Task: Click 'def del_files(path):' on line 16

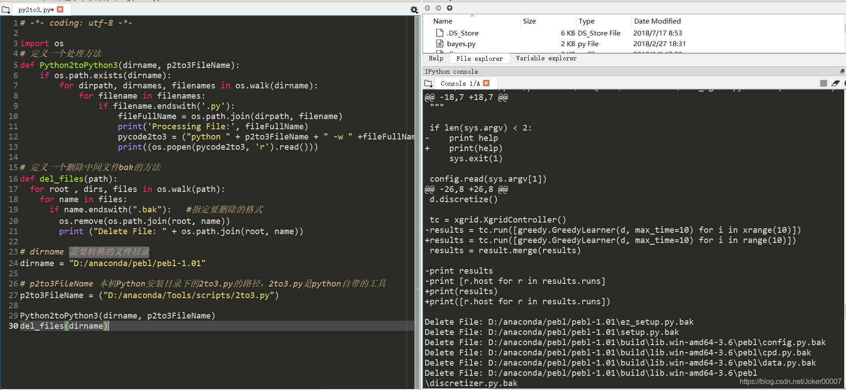Action: [x=69, y=179]
